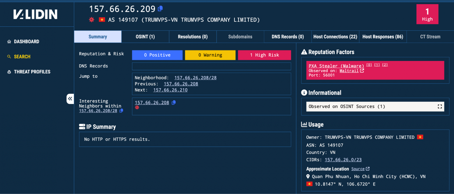Viewport: 454px width, 194px height.
Task: Click the 0 Warning yellow button
Action: [x=210, y=55]
